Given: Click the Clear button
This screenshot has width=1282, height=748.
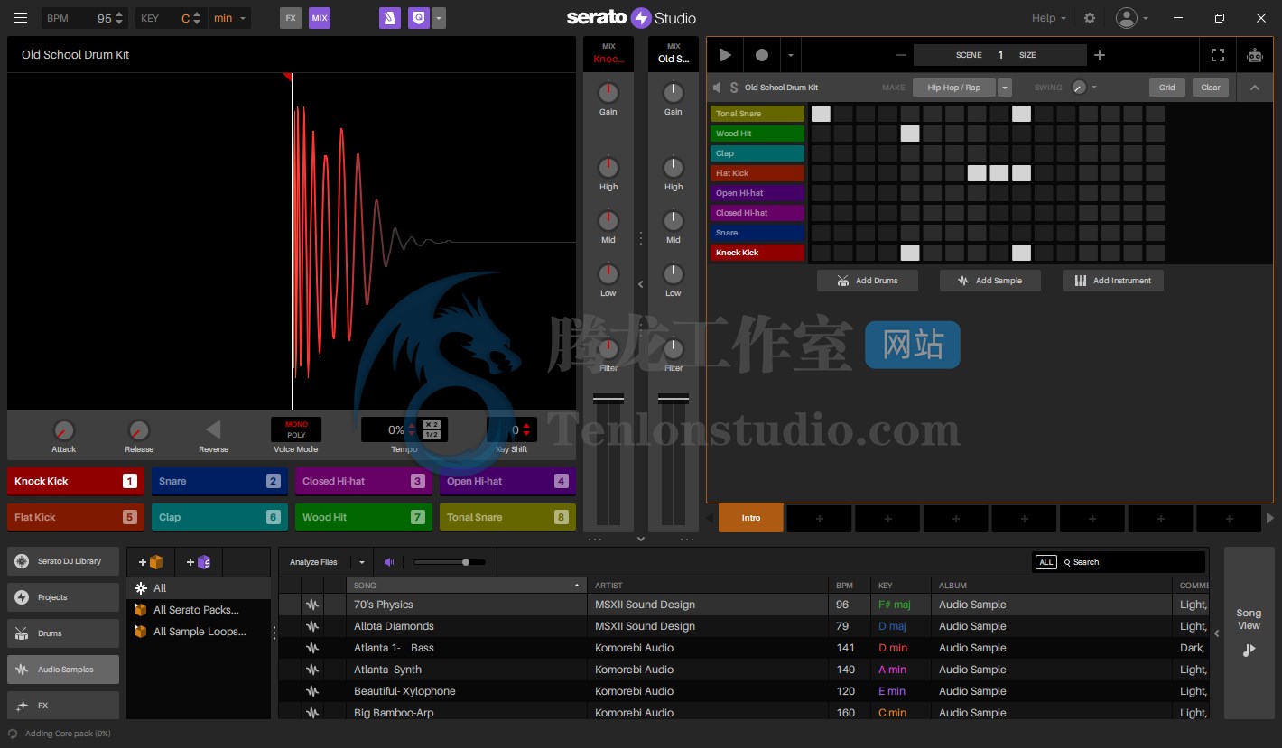Looking at the screenshot, I should click(1211, 88).
